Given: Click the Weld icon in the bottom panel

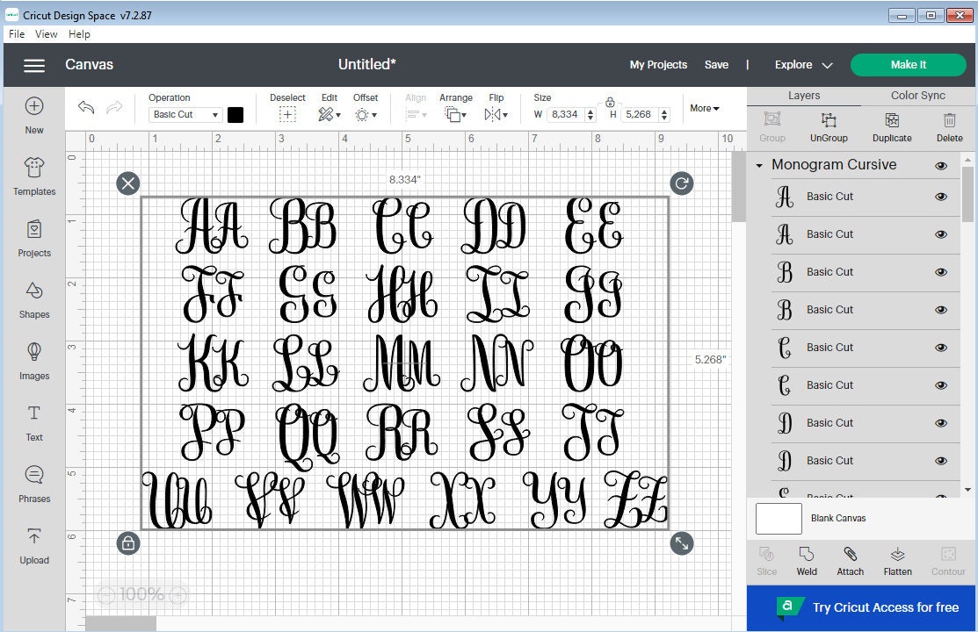Looking at the screenshot, I should [x=806, y=561].
